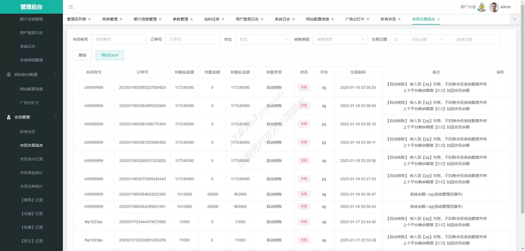Switch to the 所有会员 tab

coord(388,19)
